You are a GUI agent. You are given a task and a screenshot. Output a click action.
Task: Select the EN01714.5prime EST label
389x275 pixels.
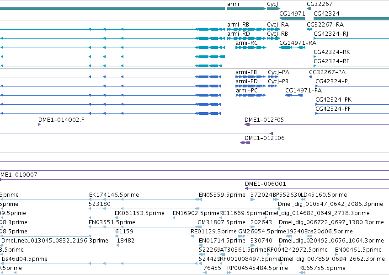(x=222, y=241)
